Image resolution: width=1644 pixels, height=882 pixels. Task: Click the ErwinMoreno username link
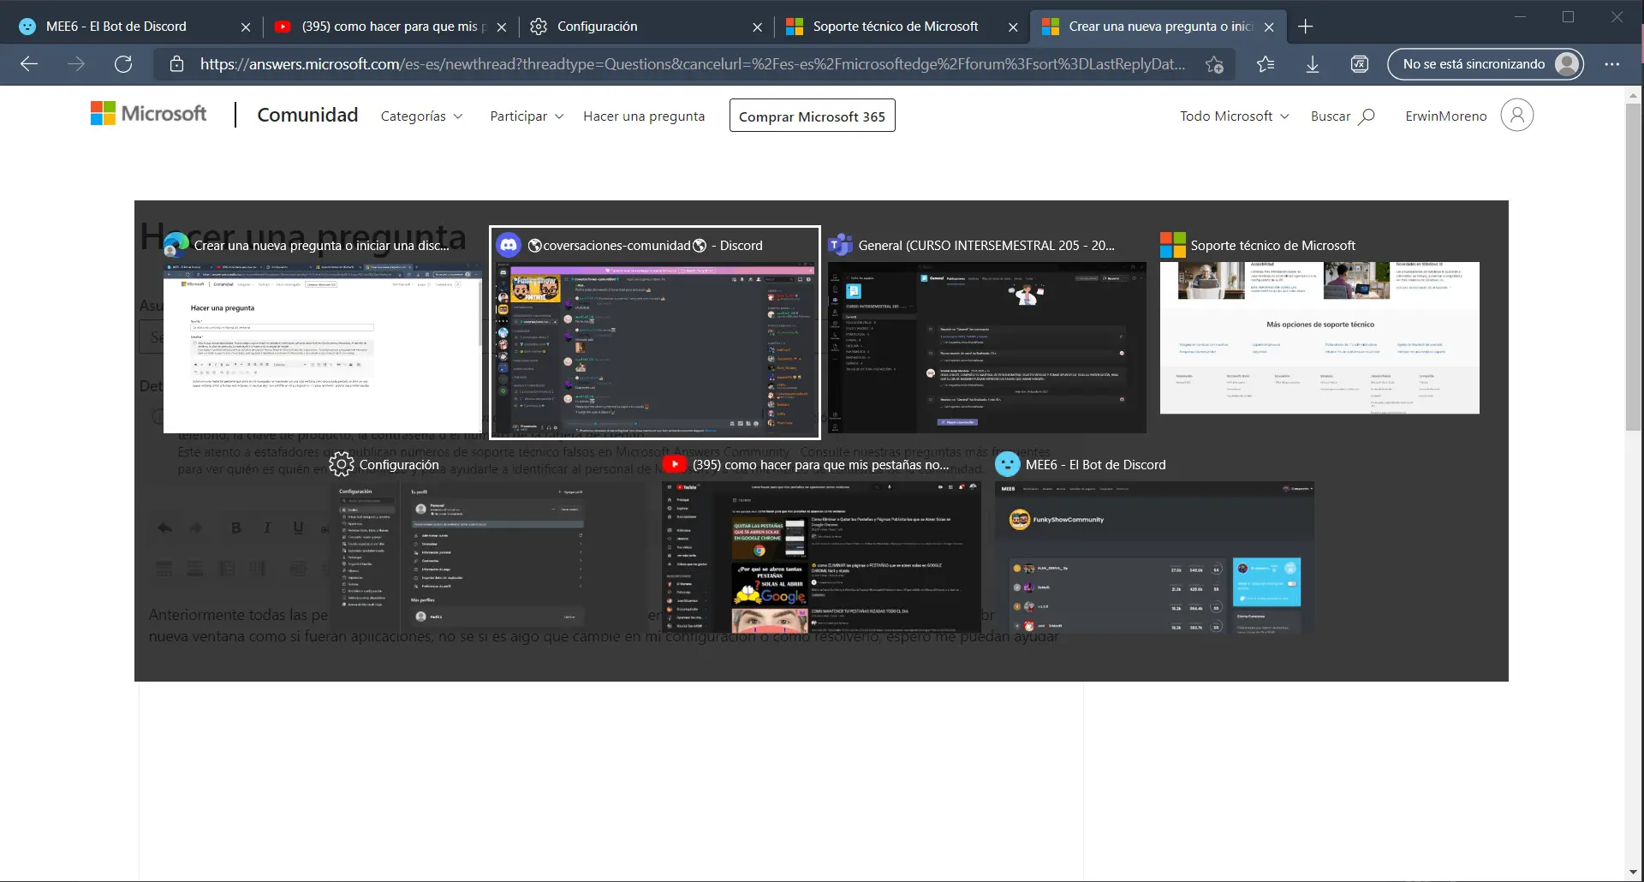tap(1445, 116)
